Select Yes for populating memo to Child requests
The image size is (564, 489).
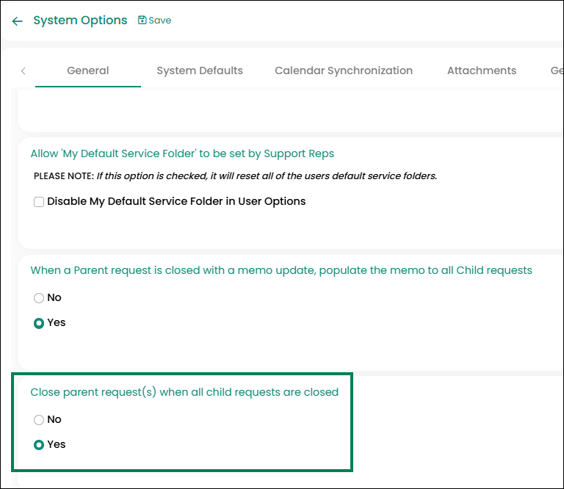pos(39,323)
